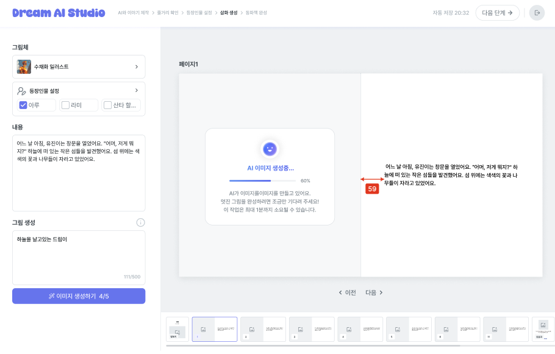
Task: Uncheck the 아루 character checkbox
Action: point(23,105)
